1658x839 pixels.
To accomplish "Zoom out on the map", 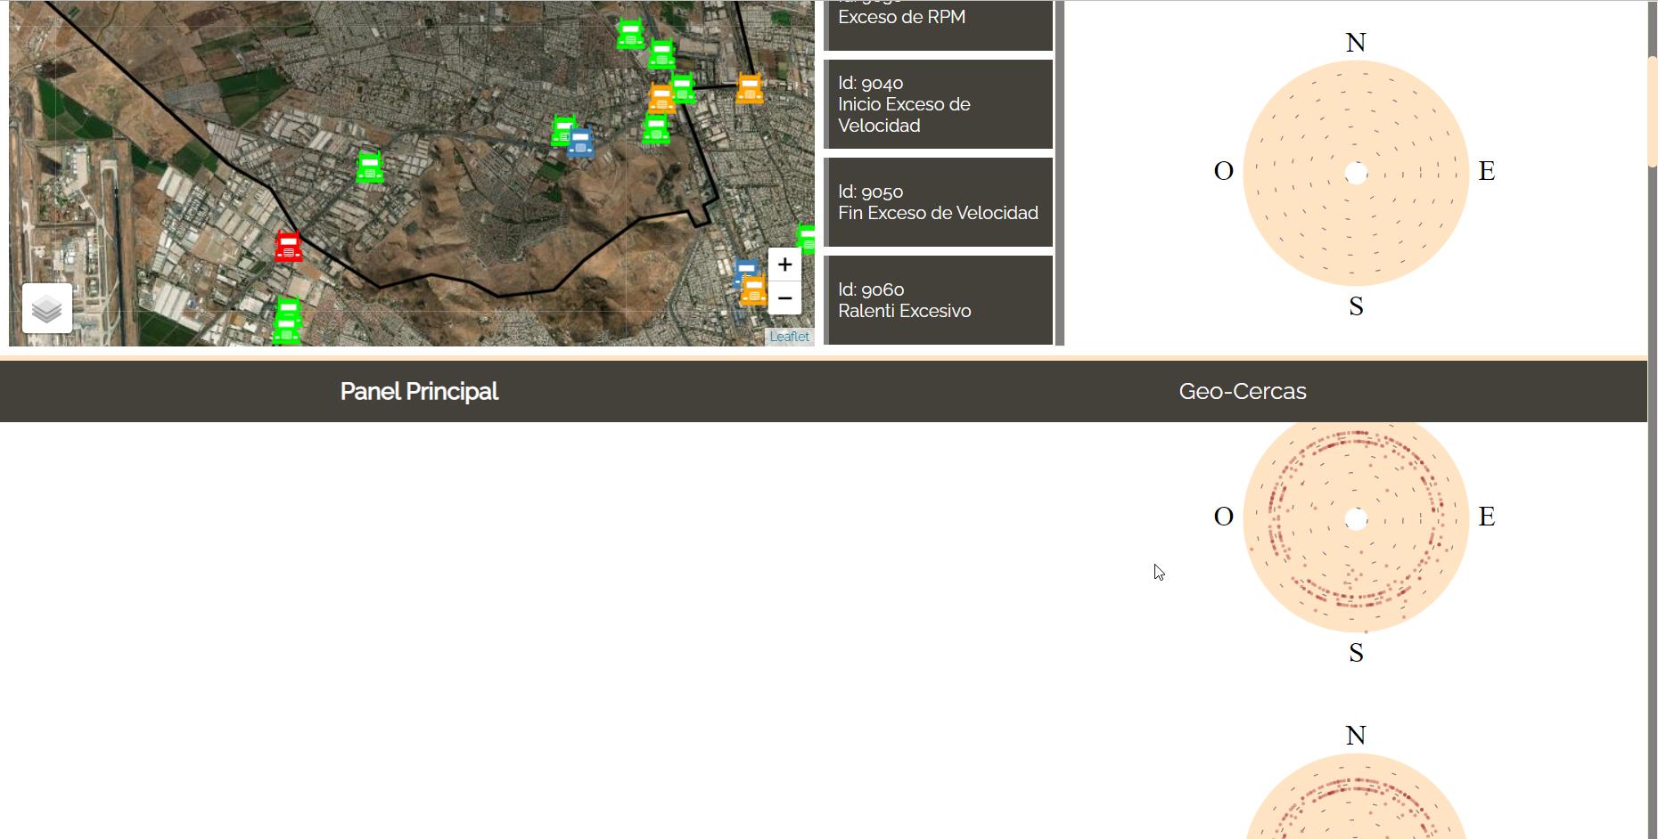I will 784,298.
